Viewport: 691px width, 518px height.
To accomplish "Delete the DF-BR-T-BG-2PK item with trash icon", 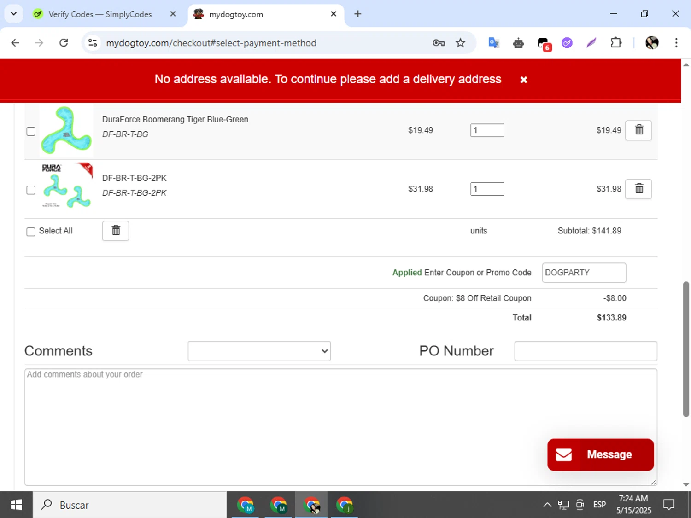I will coord(638,189).
